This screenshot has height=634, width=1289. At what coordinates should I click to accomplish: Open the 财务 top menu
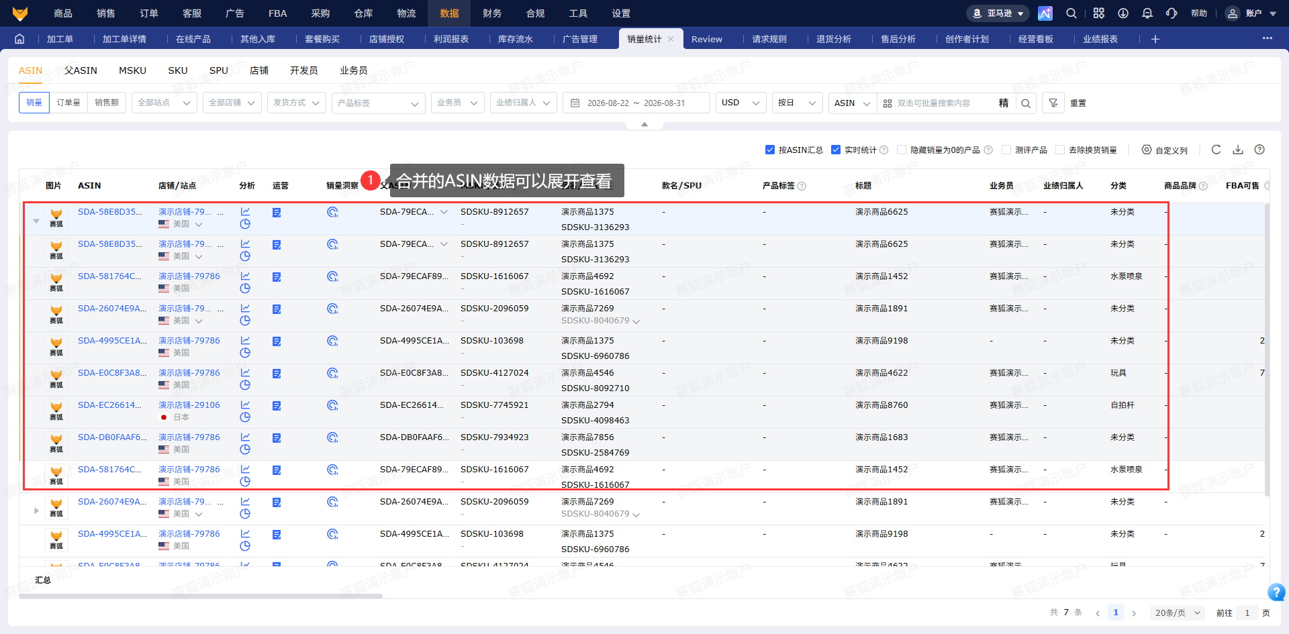[492, 13]
